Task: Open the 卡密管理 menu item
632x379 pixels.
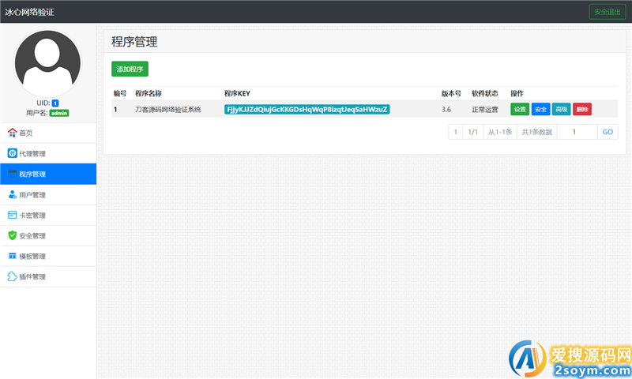Action: pyautogui.click(x=48, y=216)
